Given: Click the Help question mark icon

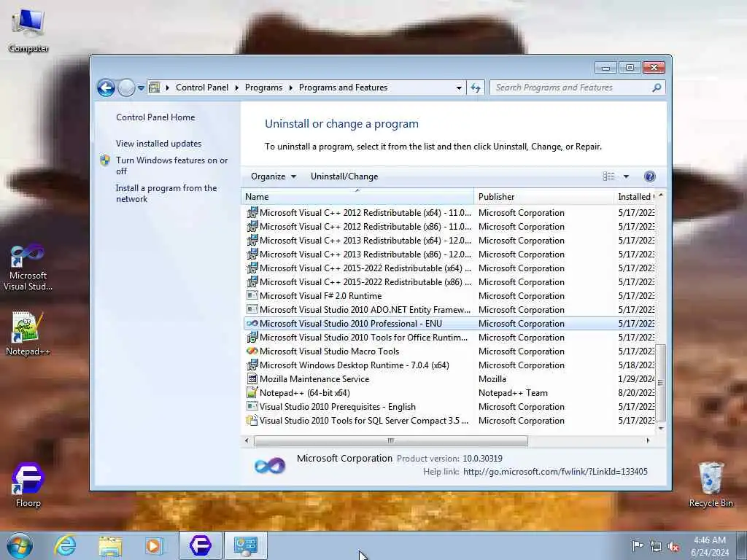Looking at the screenshot, I should pyautogui.click(x=649, y=176).
